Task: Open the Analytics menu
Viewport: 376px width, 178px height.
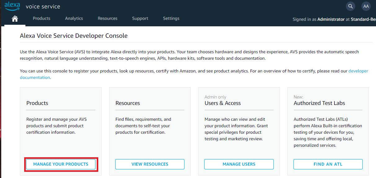Action: [74, 18]
